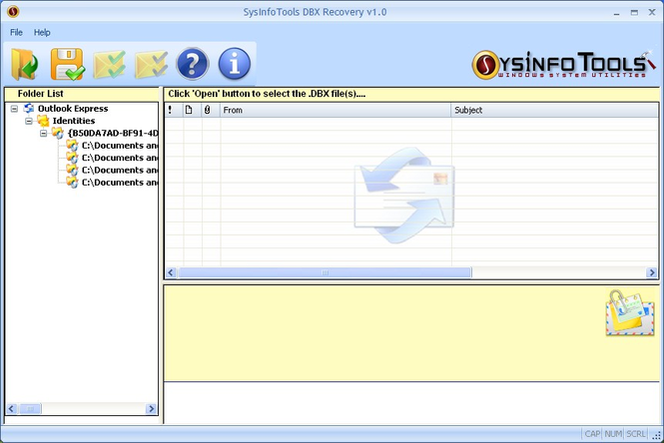Click the SysInfoTools logo banner
This screenshot has width=664, height=443.
click(x=563, y=65)
